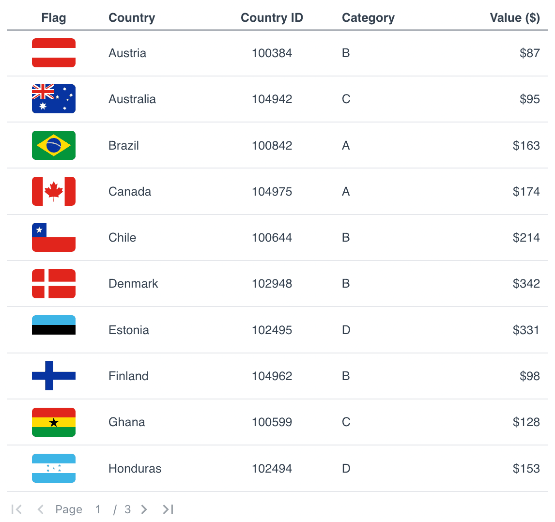Click the Honduras flag icon
The width and height of the screenshot is (555, 522).
tap(54, 468)
